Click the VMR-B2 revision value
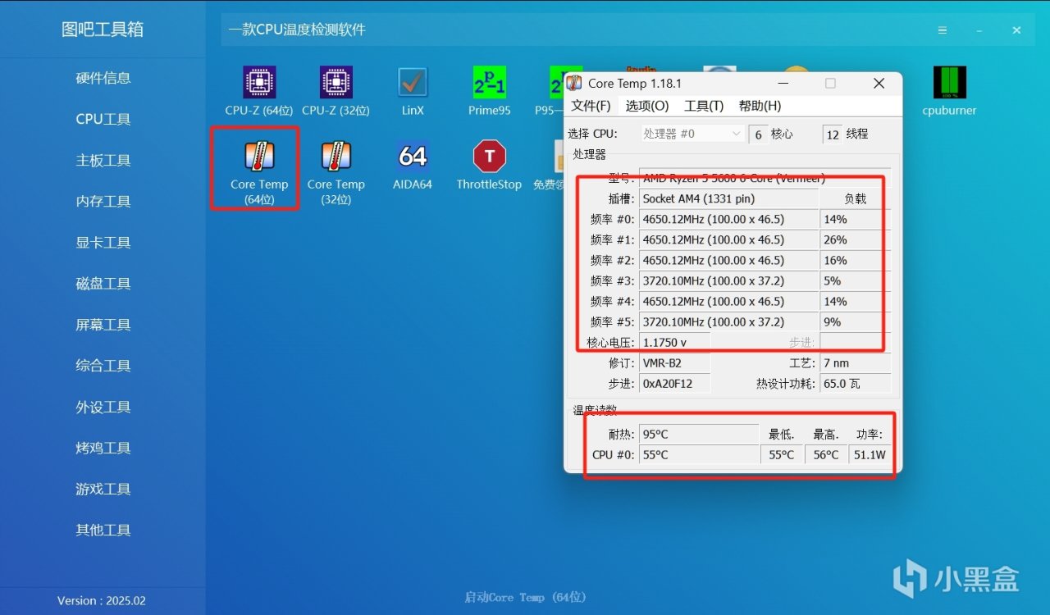1050x615 pixels. (x=675, y=362)
